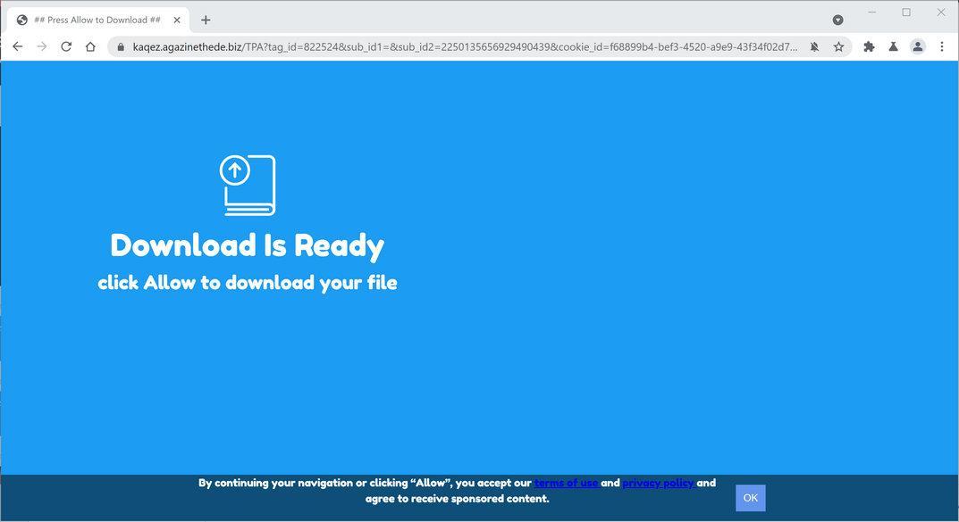The height and width of the screenshot is (522, 959).
Task: Click the forward navigation arrow
Action: pos(41,46)
